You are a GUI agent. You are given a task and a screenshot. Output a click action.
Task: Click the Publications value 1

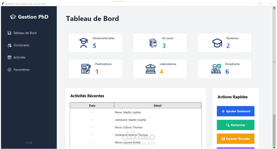tap(97, 72)
